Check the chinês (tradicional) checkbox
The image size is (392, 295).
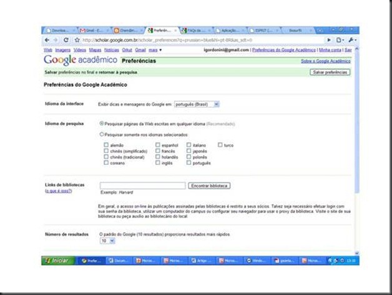pos(106,157)
